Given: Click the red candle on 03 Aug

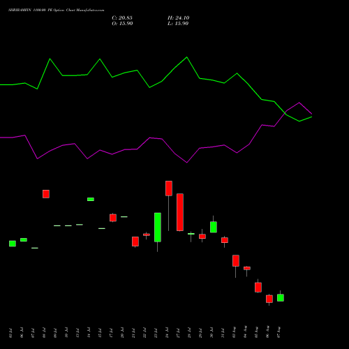Looking at the screenshot, I should tap(236, 260).
